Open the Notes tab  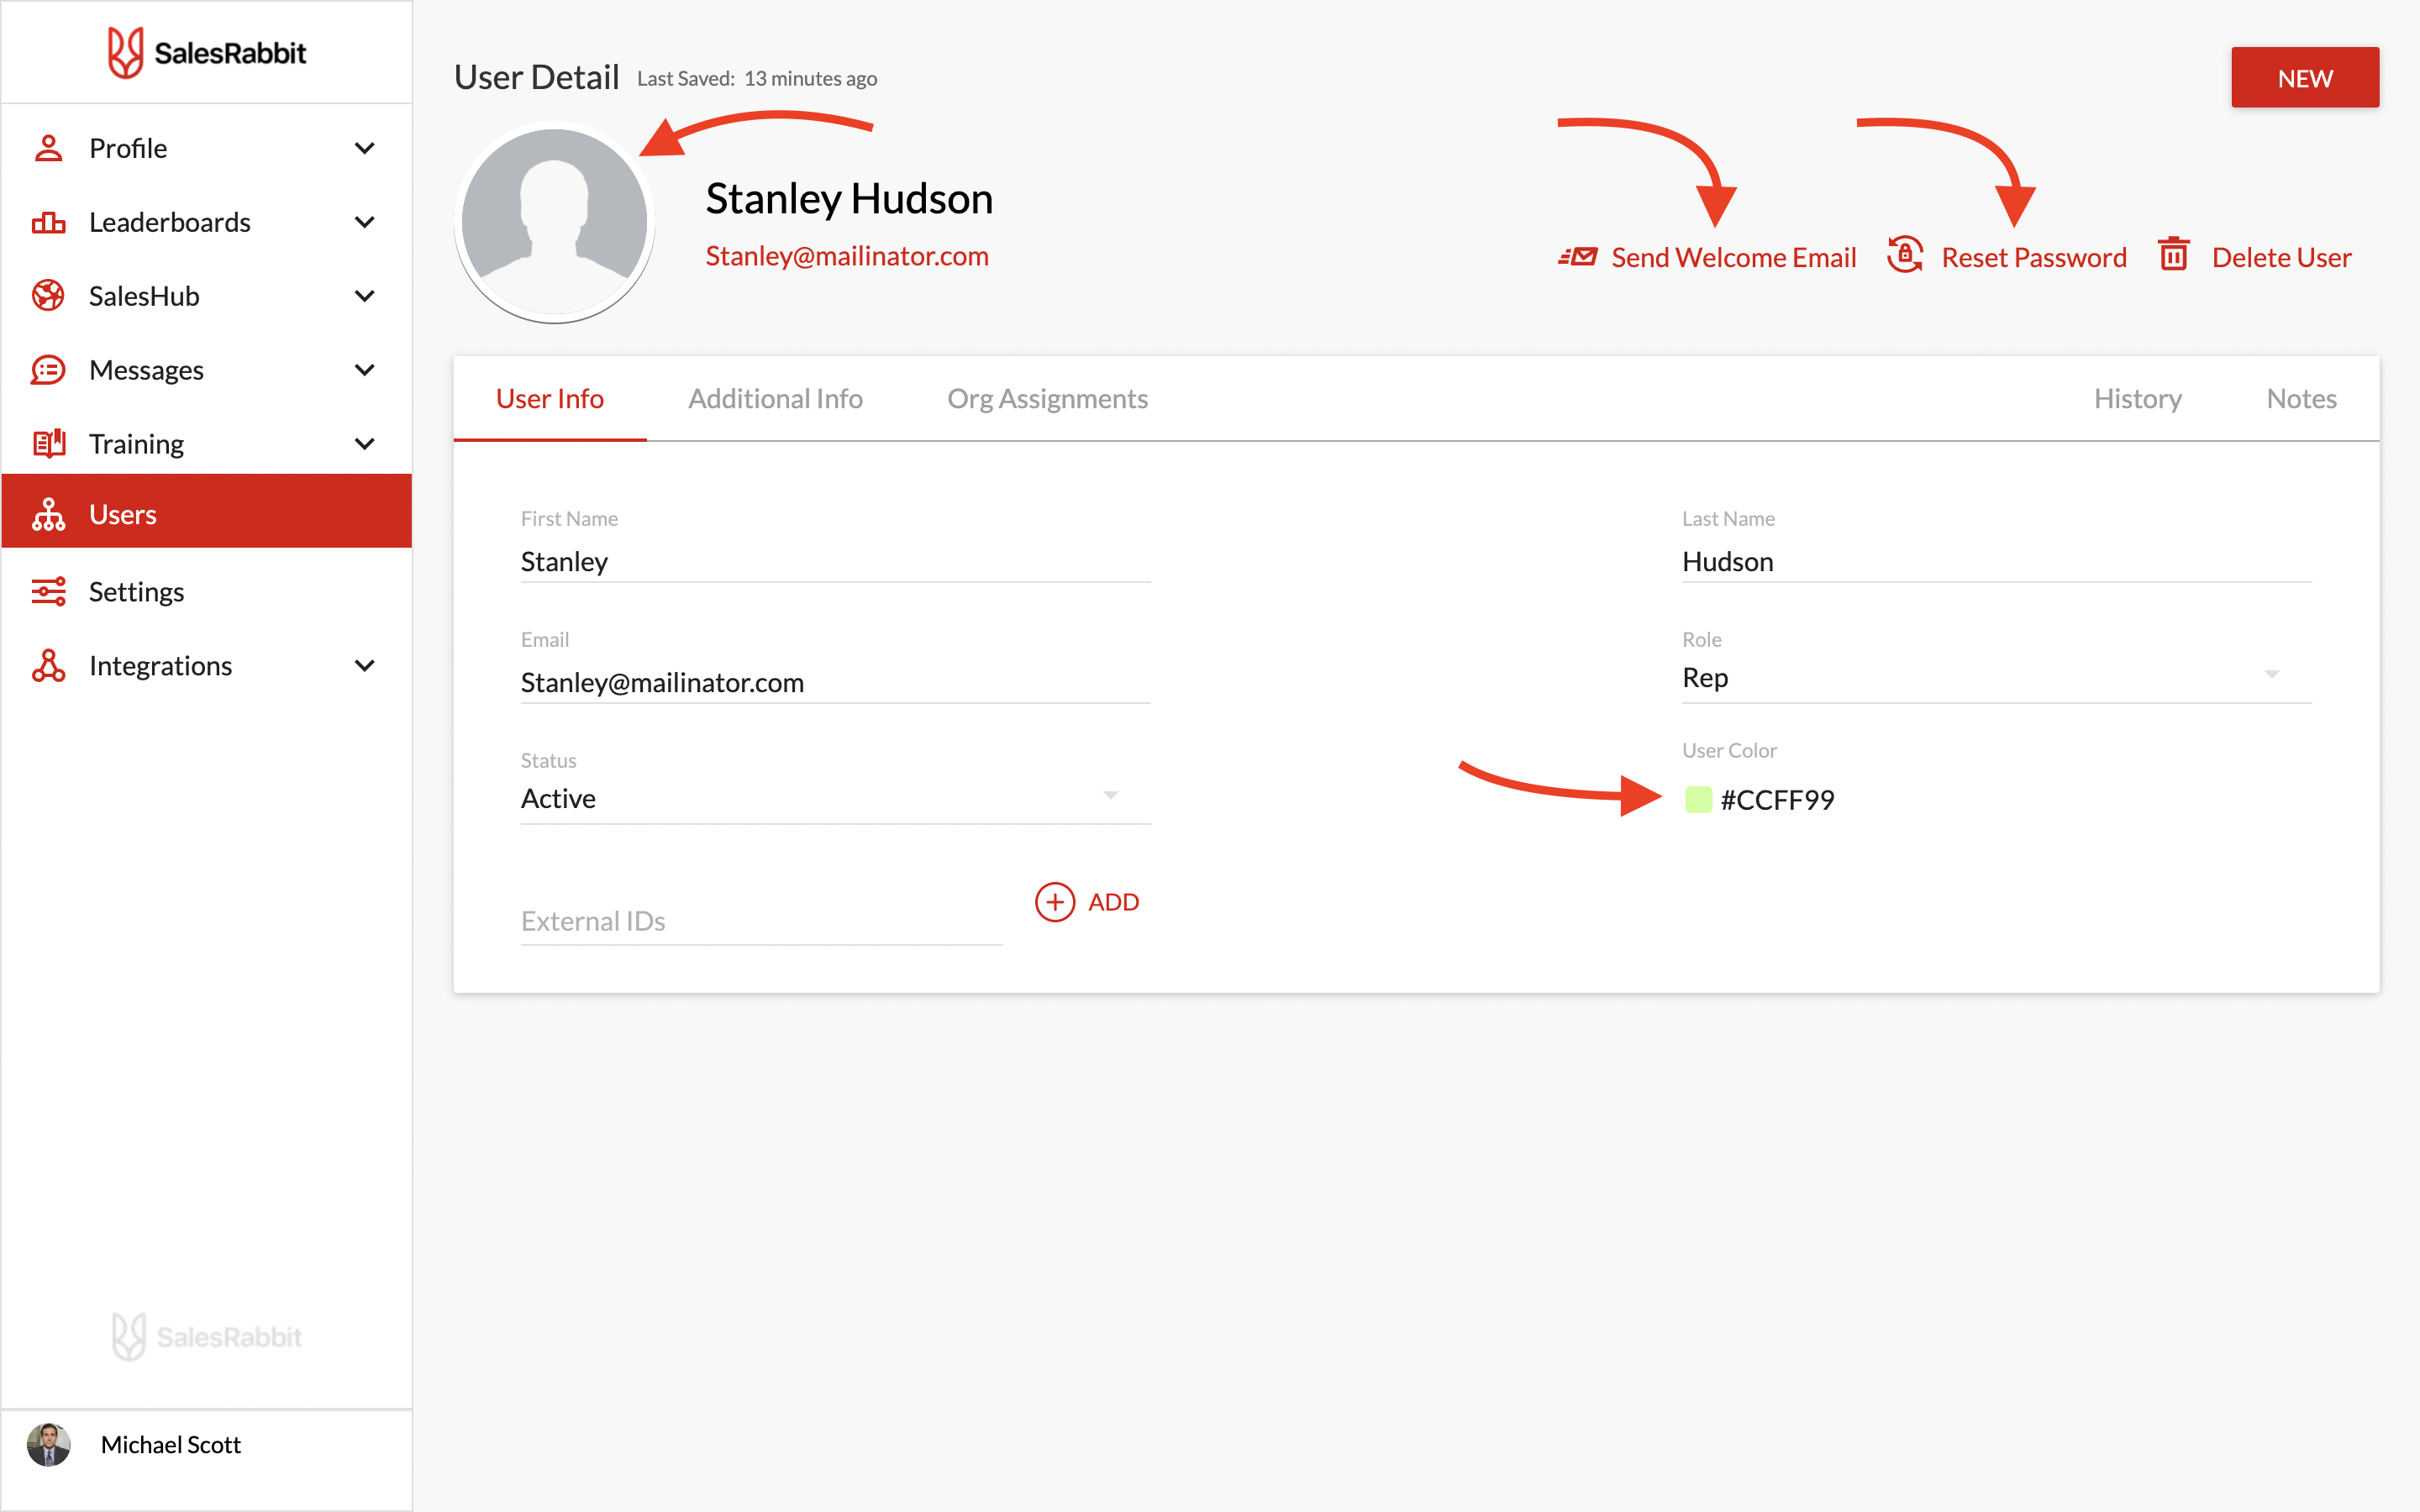(2301, 398)
